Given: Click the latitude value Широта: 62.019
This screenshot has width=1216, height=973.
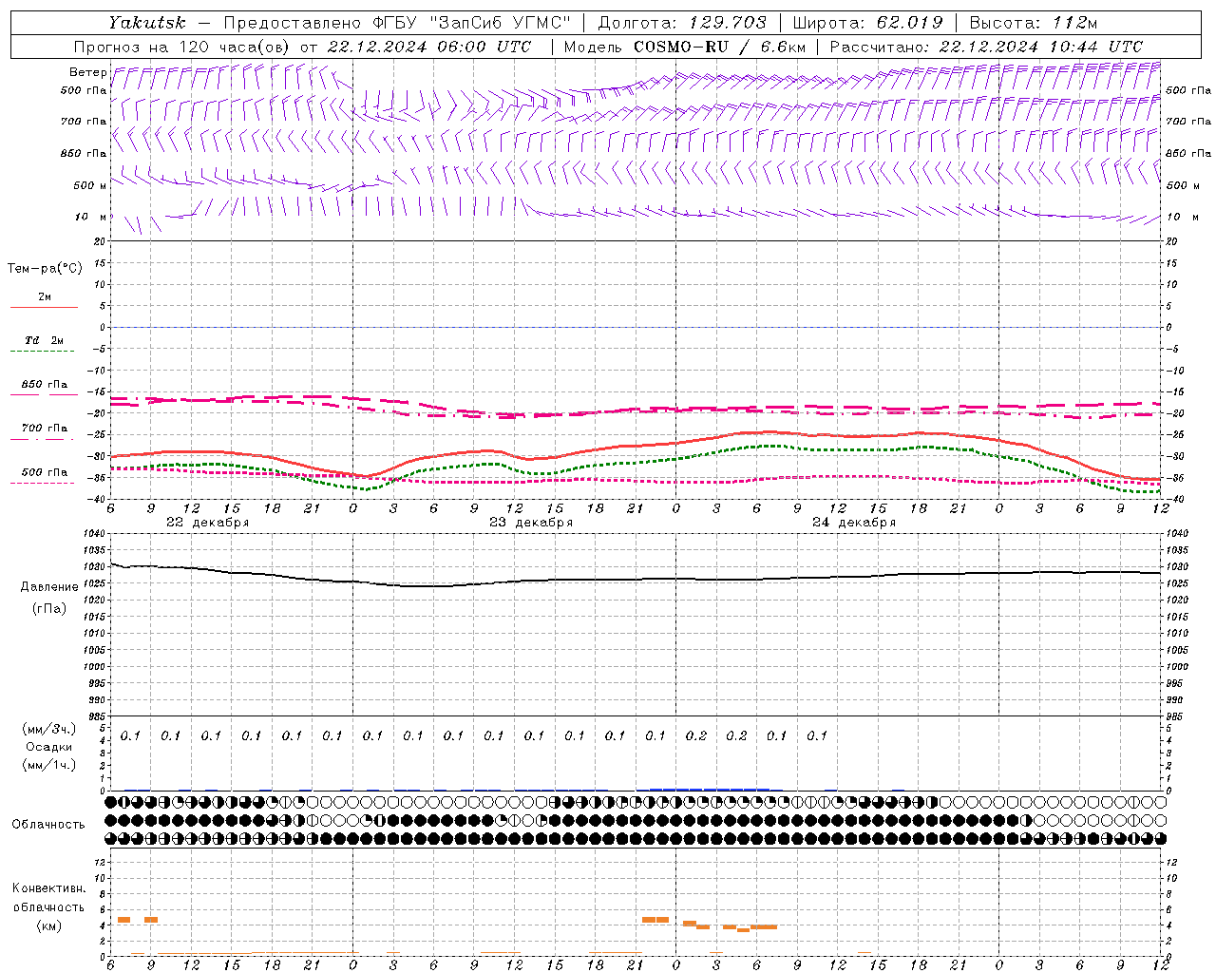Looking at the screenshot, I should click(x=867, y=23).
